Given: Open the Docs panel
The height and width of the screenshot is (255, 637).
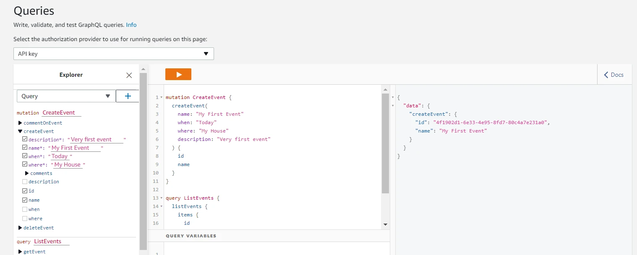Looking at the screenshot, I should pyautogui.click(x=614, y=75).
